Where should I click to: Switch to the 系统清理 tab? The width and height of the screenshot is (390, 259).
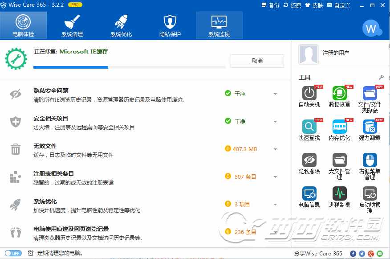click(x=72, y=25)
